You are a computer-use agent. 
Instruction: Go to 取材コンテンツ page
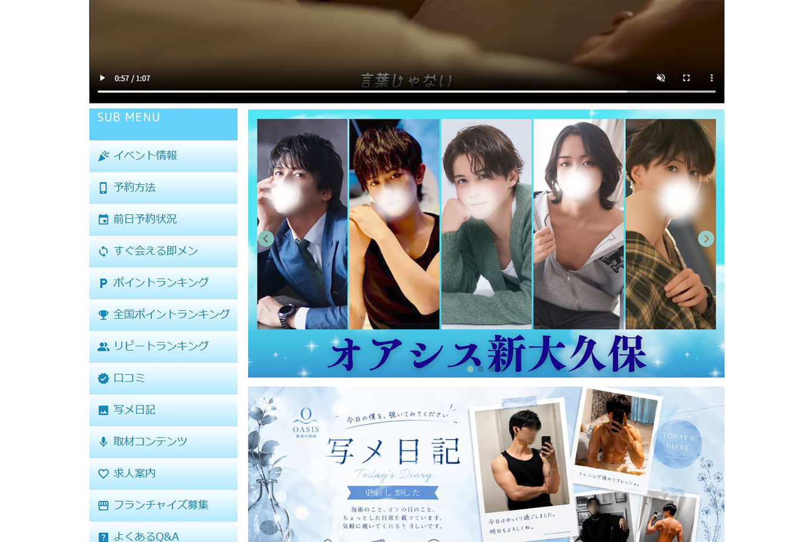pos(163,442)
